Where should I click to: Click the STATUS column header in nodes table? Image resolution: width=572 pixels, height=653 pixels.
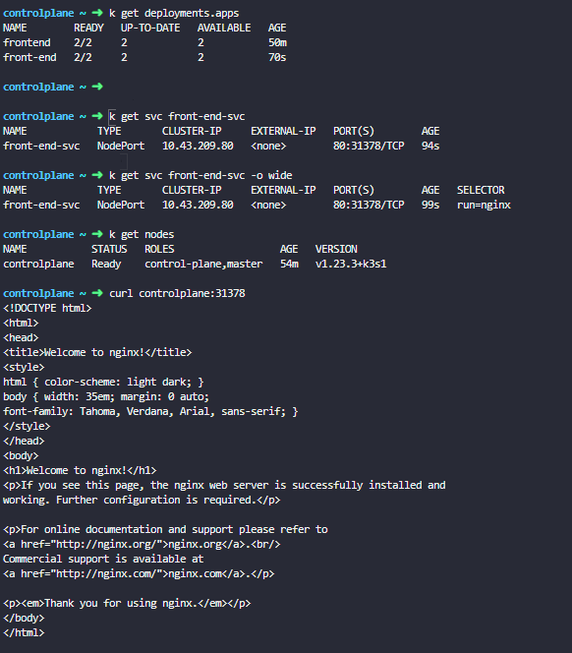click(109, 250)
